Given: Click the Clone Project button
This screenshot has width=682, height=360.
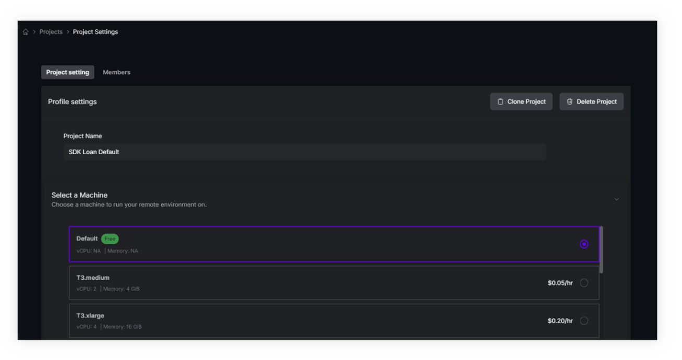Looking at the screenshot, I should [521, 102].
